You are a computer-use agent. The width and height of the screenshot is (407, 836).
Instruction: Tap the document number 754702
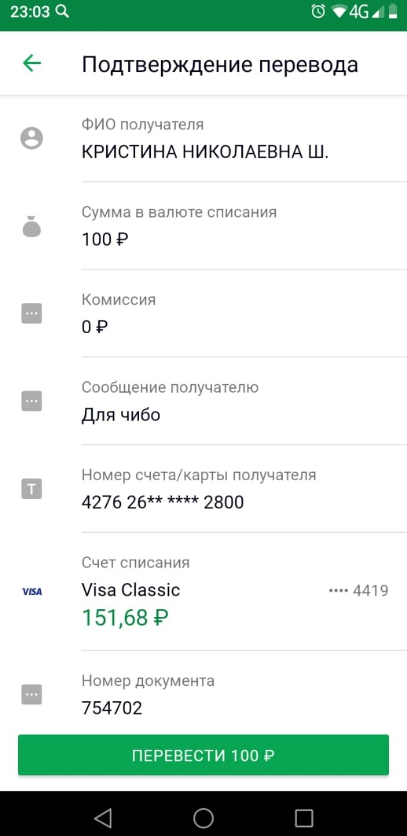tap(112, 708)
